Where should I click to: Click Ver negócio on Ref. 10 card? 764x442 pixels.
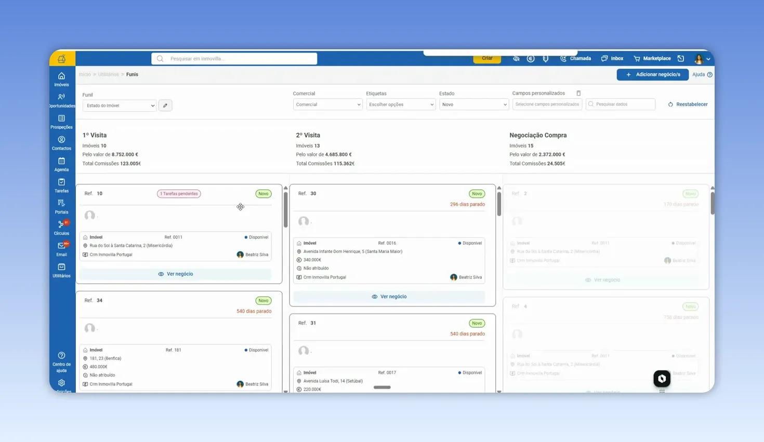(x=176, y=274)
